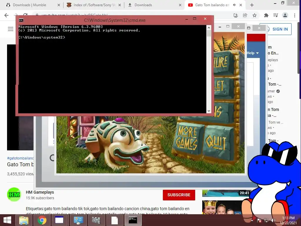The image size is (301, 226).
Task: Install app icon in the address bar
Action: point(235,15)
